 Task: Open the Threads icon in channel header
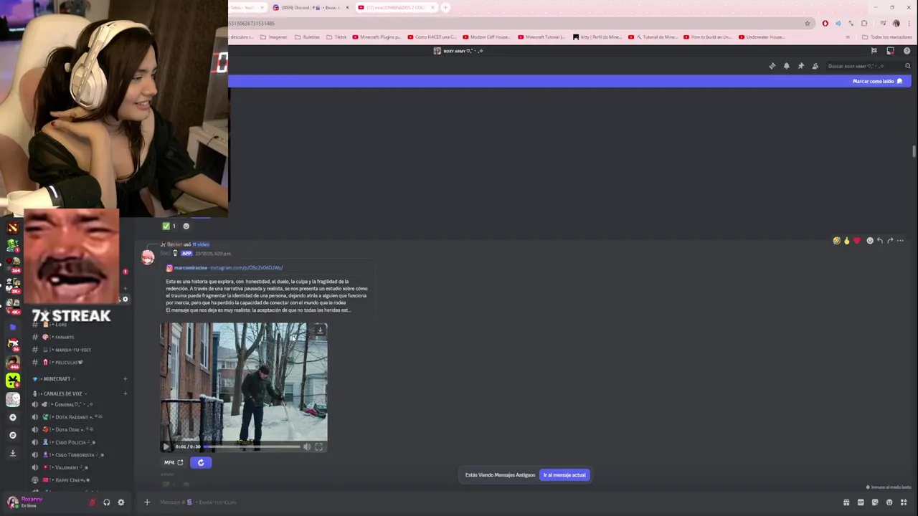772,66
